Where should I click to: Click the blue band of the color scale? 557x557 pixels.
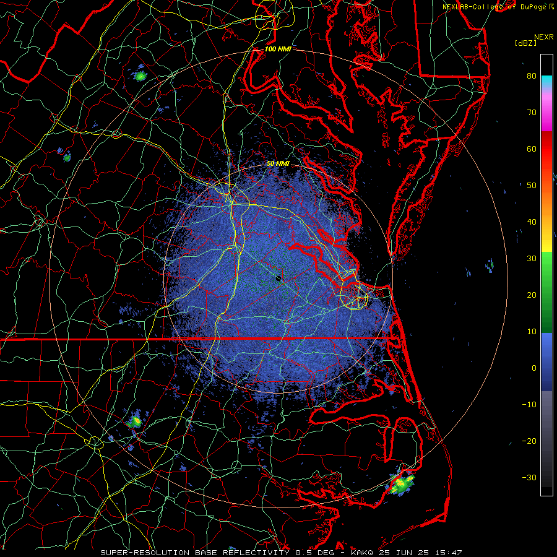(546, 361)
